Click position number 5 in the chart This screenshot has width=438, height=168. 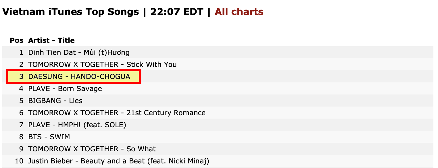pyautogui.click(x=21, y=101)
